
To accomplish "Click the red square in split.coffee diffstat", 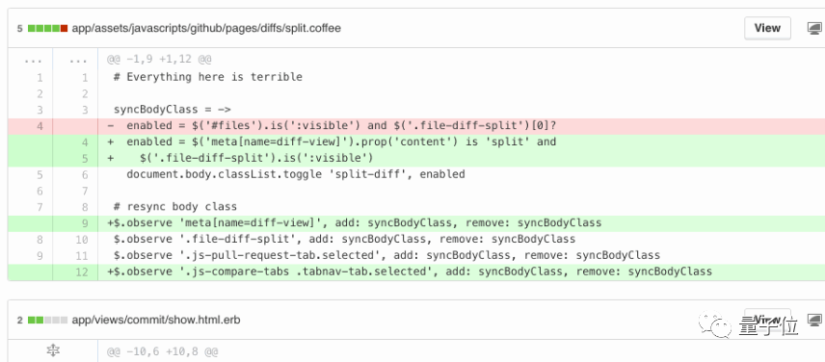I will pyautogui.click(x=65, y=28).
